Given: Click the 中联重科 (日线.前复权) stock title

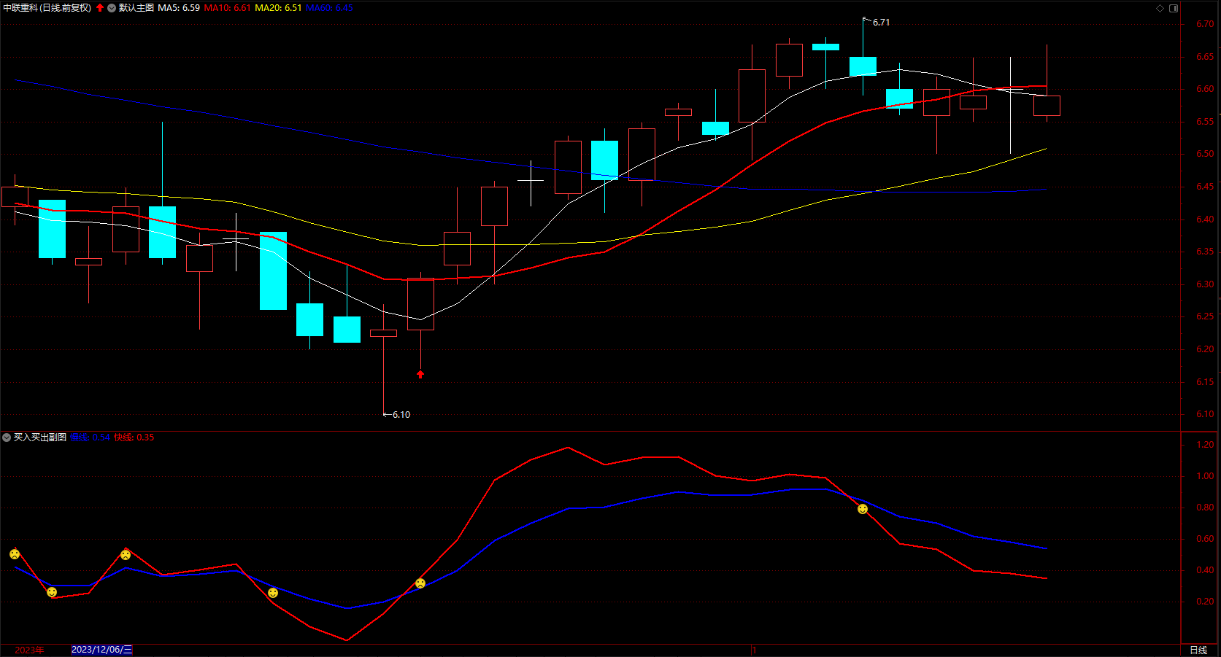Looking at the screenshot, I should click(x=47, y=8).
